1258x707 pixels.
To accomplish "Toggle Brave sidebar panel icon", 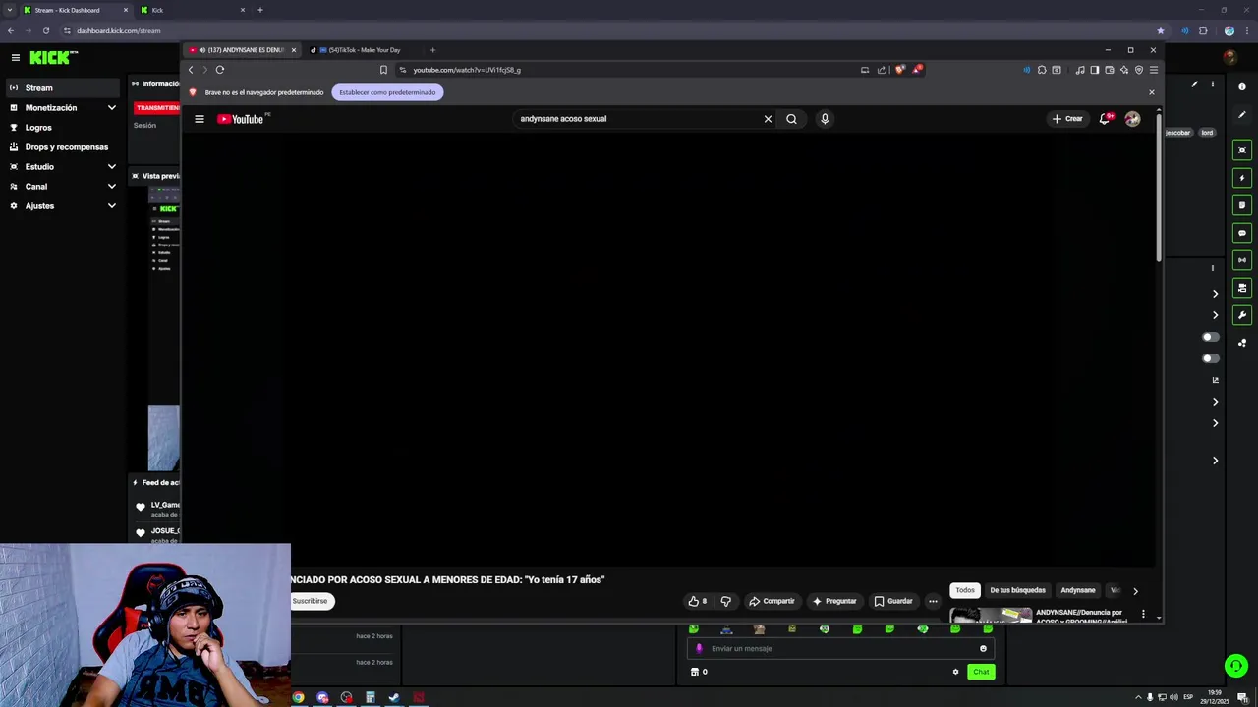I will 1095,70.
